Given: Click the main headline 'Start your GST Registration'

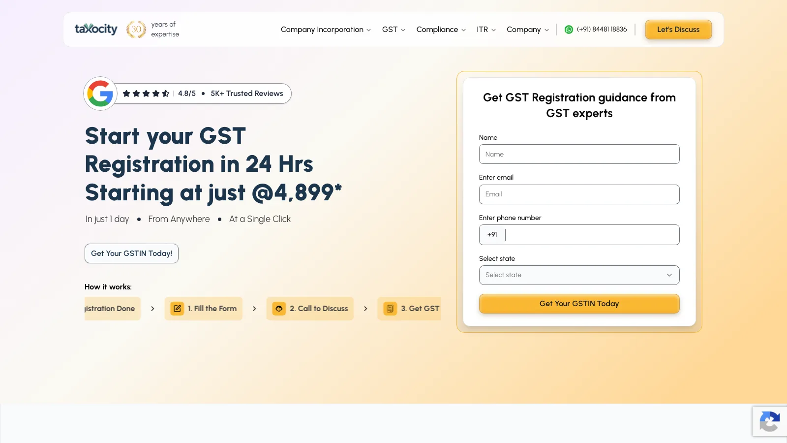Looking at the screenshot, I should [x=213, y=164].
